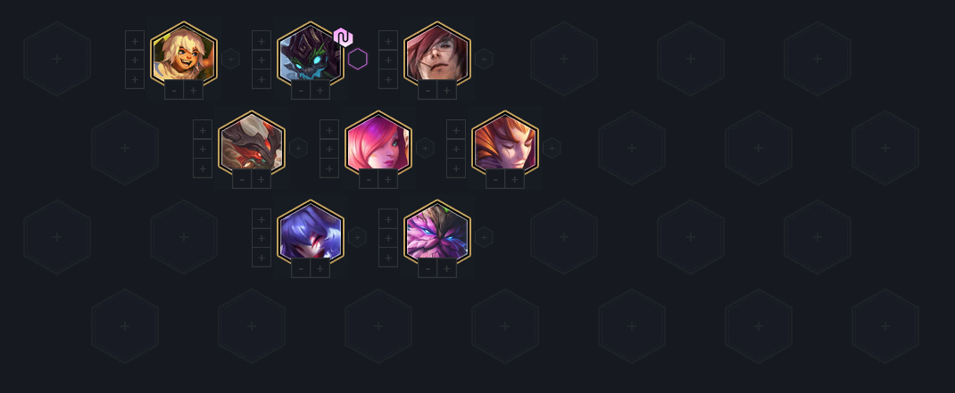Decrease star level of red-haired scarred champion

(428, 91)
